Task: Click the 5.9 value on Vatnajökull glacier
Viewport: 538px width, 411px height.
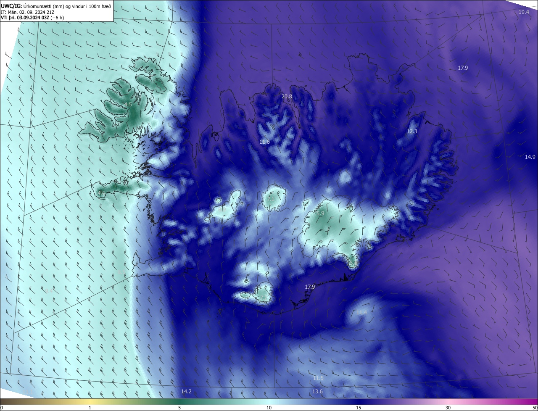Action: [x=320, y=213]
